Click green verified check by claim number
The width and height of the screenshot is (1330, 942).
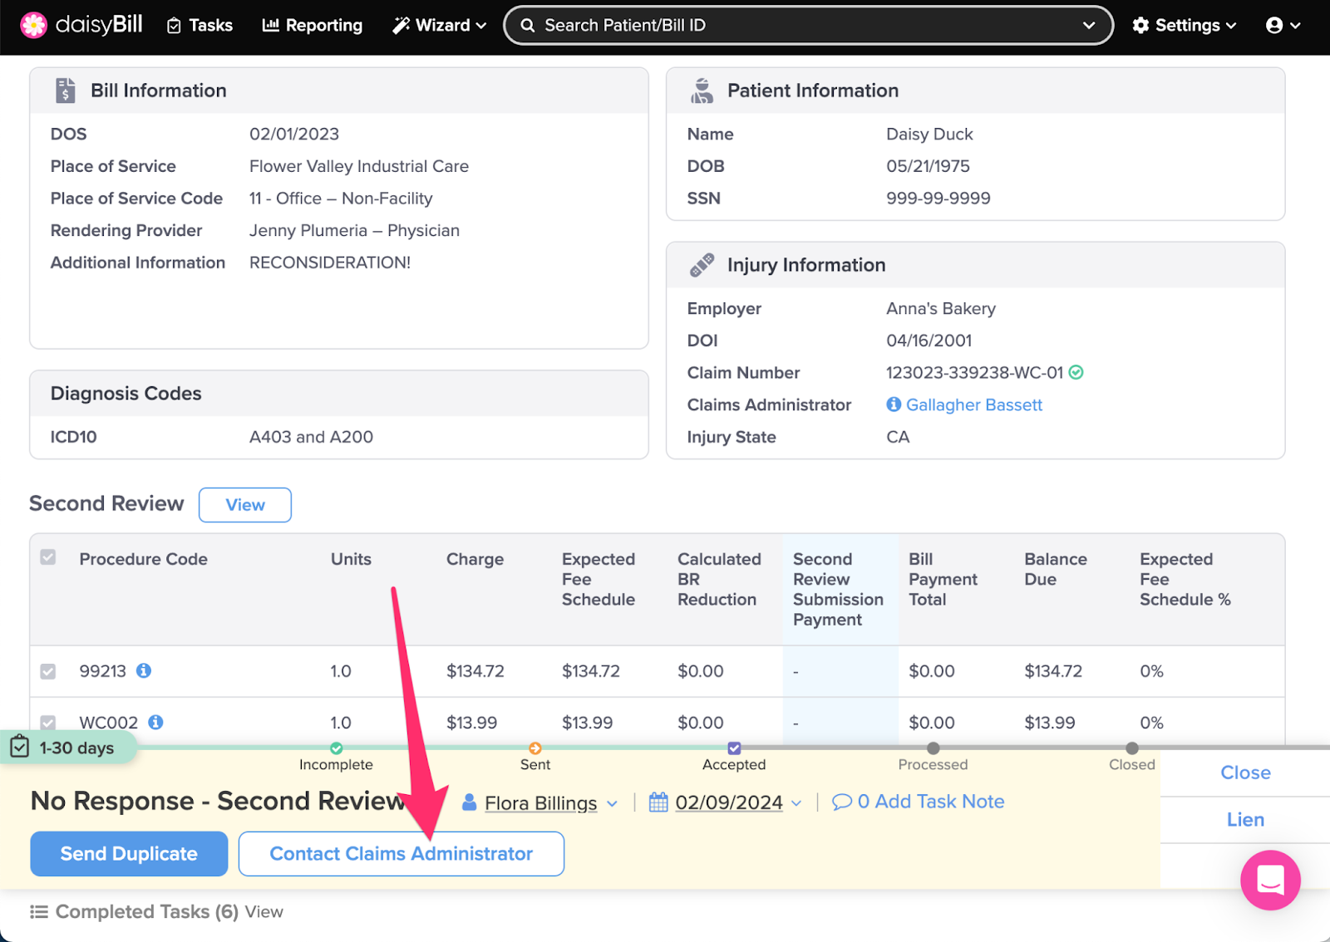click(1076, 372)
